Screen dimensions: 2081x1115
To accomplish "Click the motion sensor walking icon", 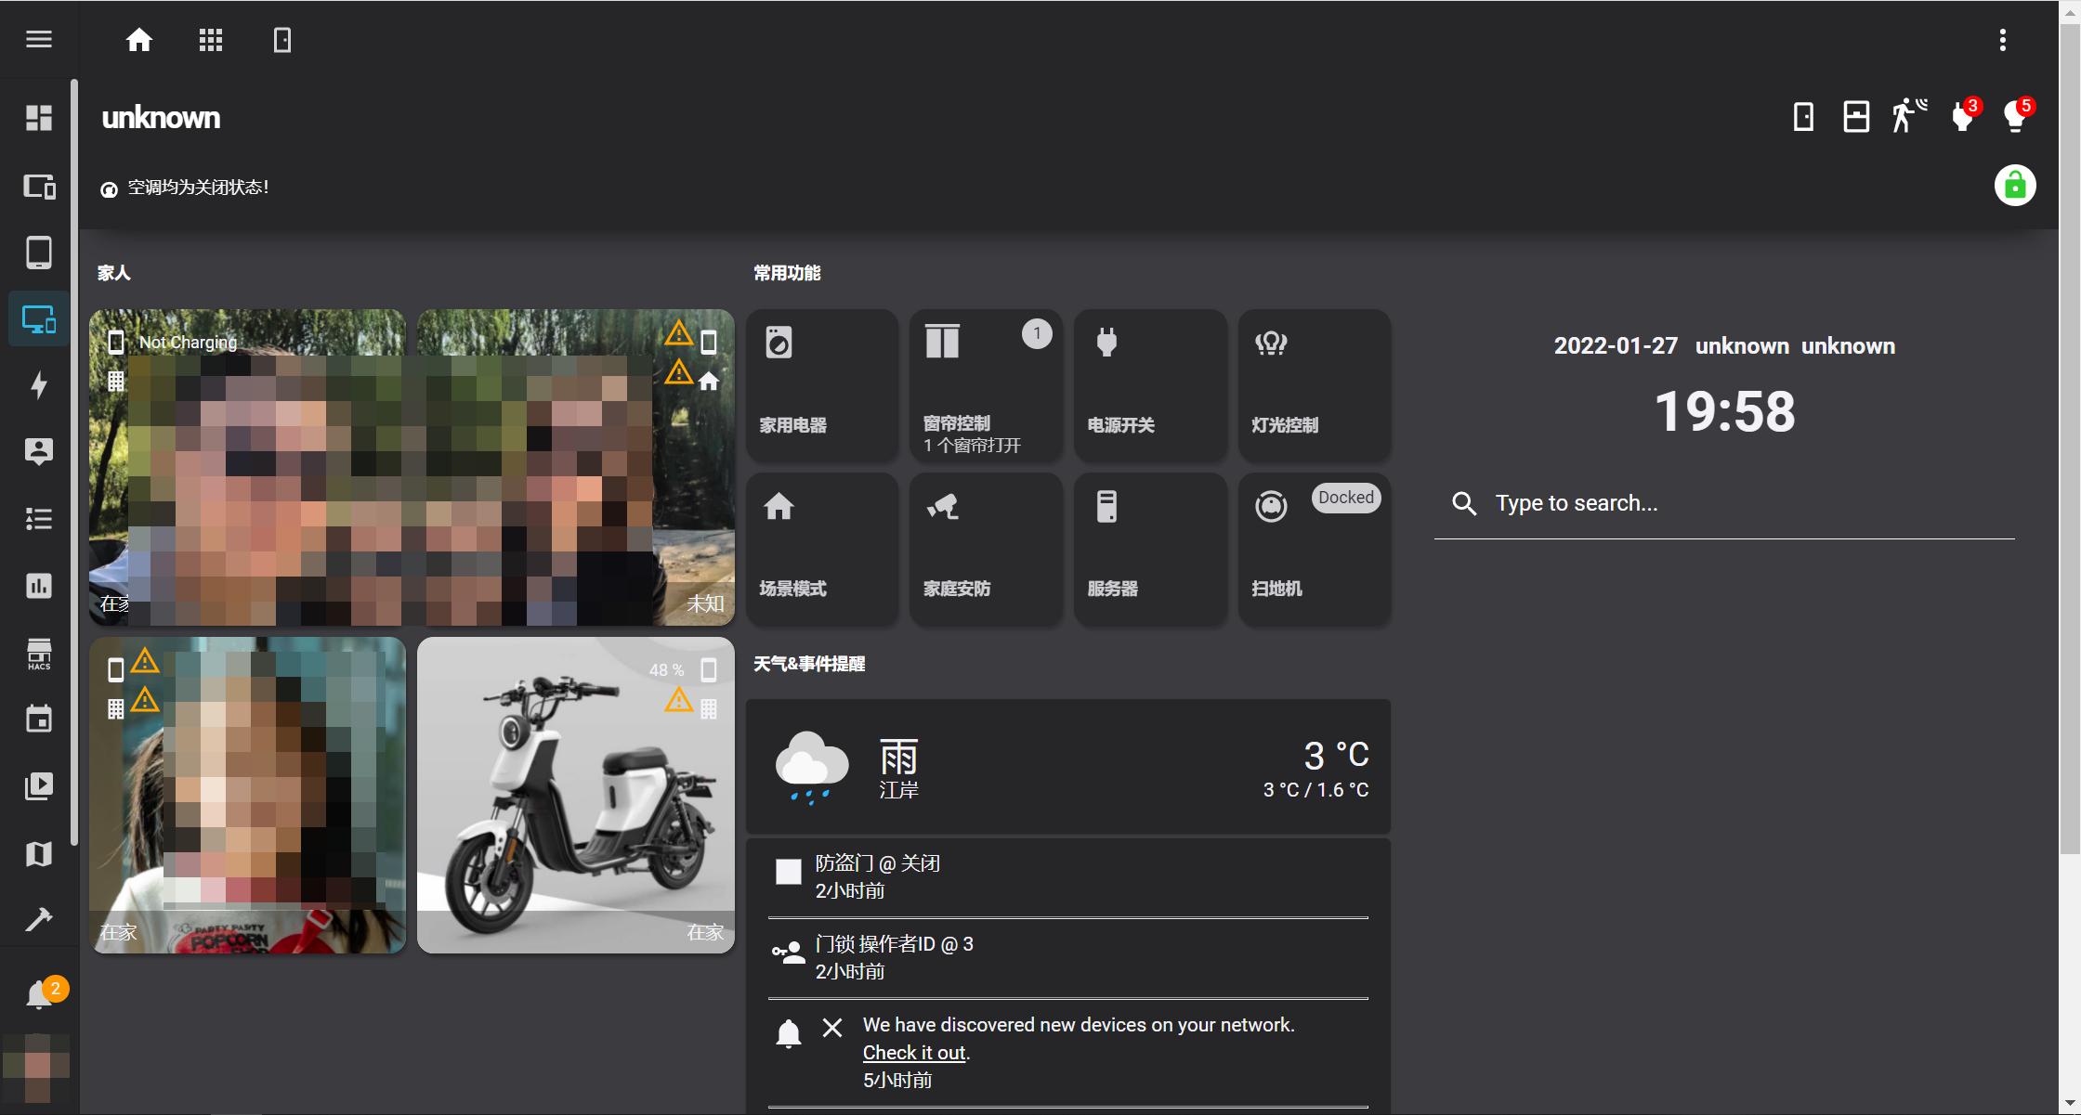I will coord(1908,116).
